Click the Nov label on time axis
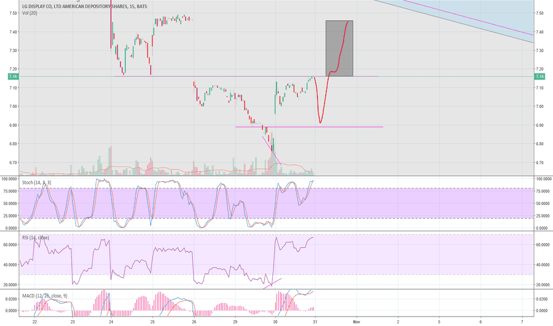The image size is (553, 326). point(356,322)
